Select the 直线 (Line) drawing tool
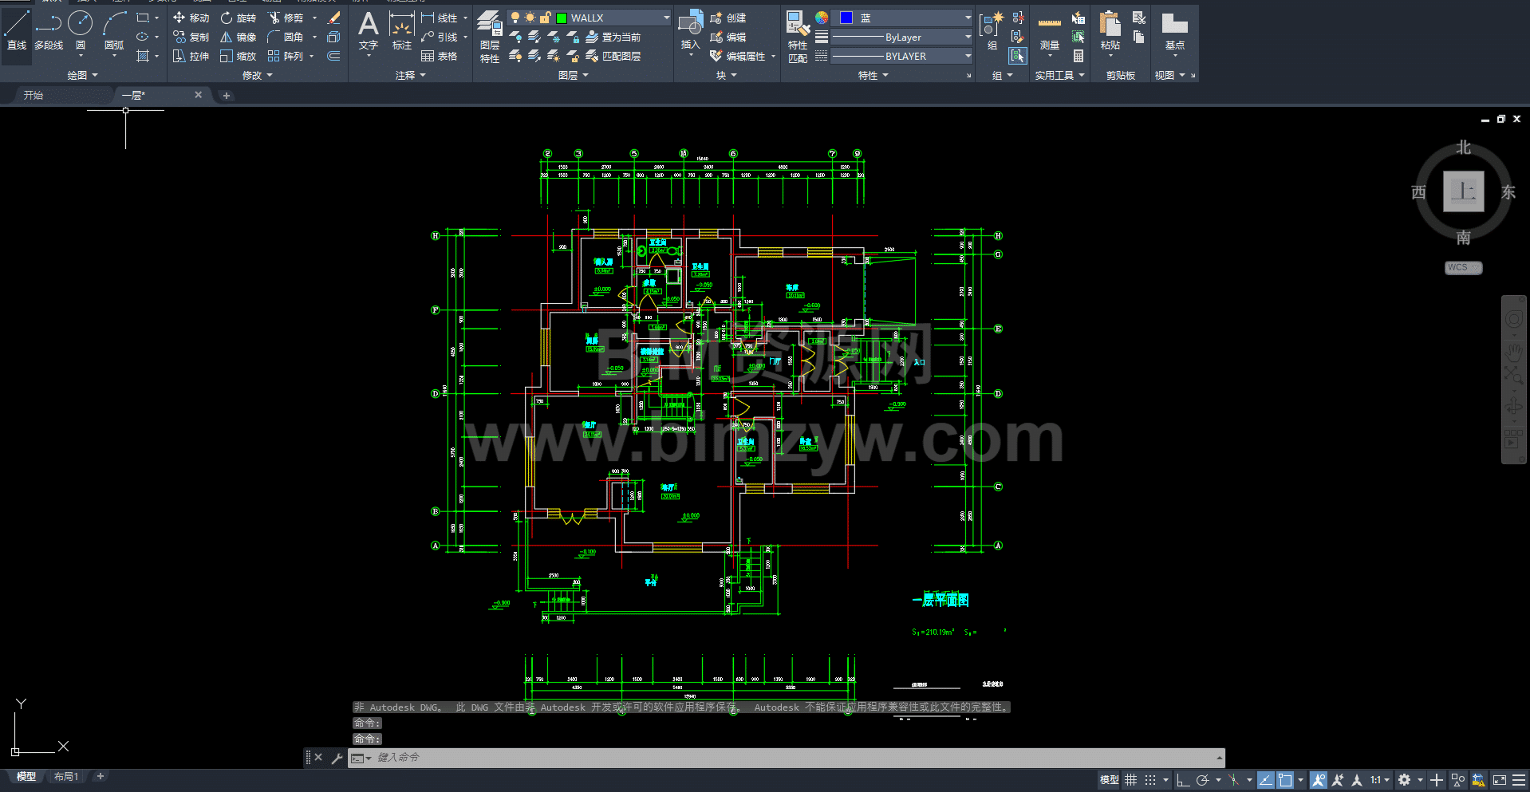 17,30
